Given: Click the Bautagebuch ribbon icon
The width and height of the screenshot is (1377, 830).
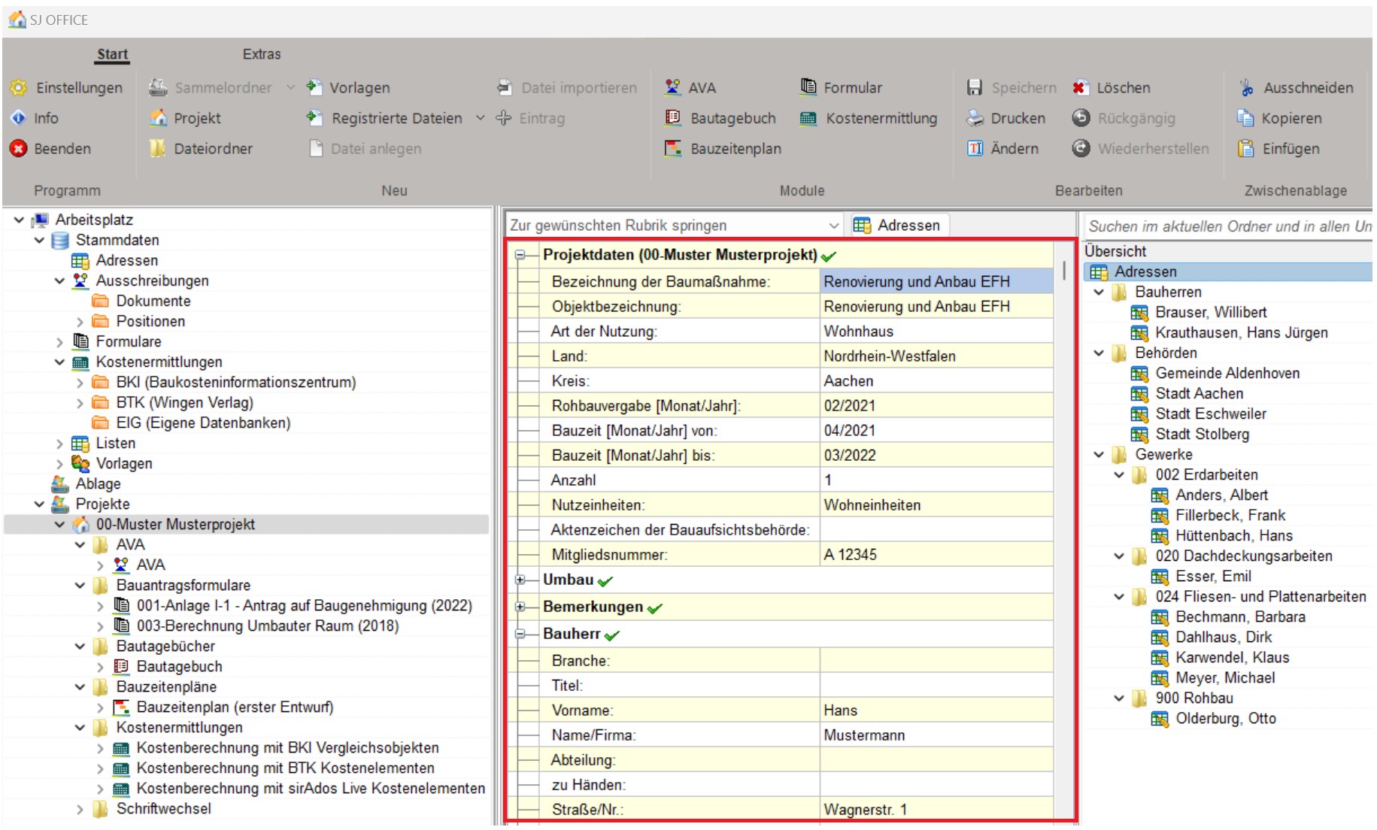Looking at the screenshot, I should tap(672, 118).
